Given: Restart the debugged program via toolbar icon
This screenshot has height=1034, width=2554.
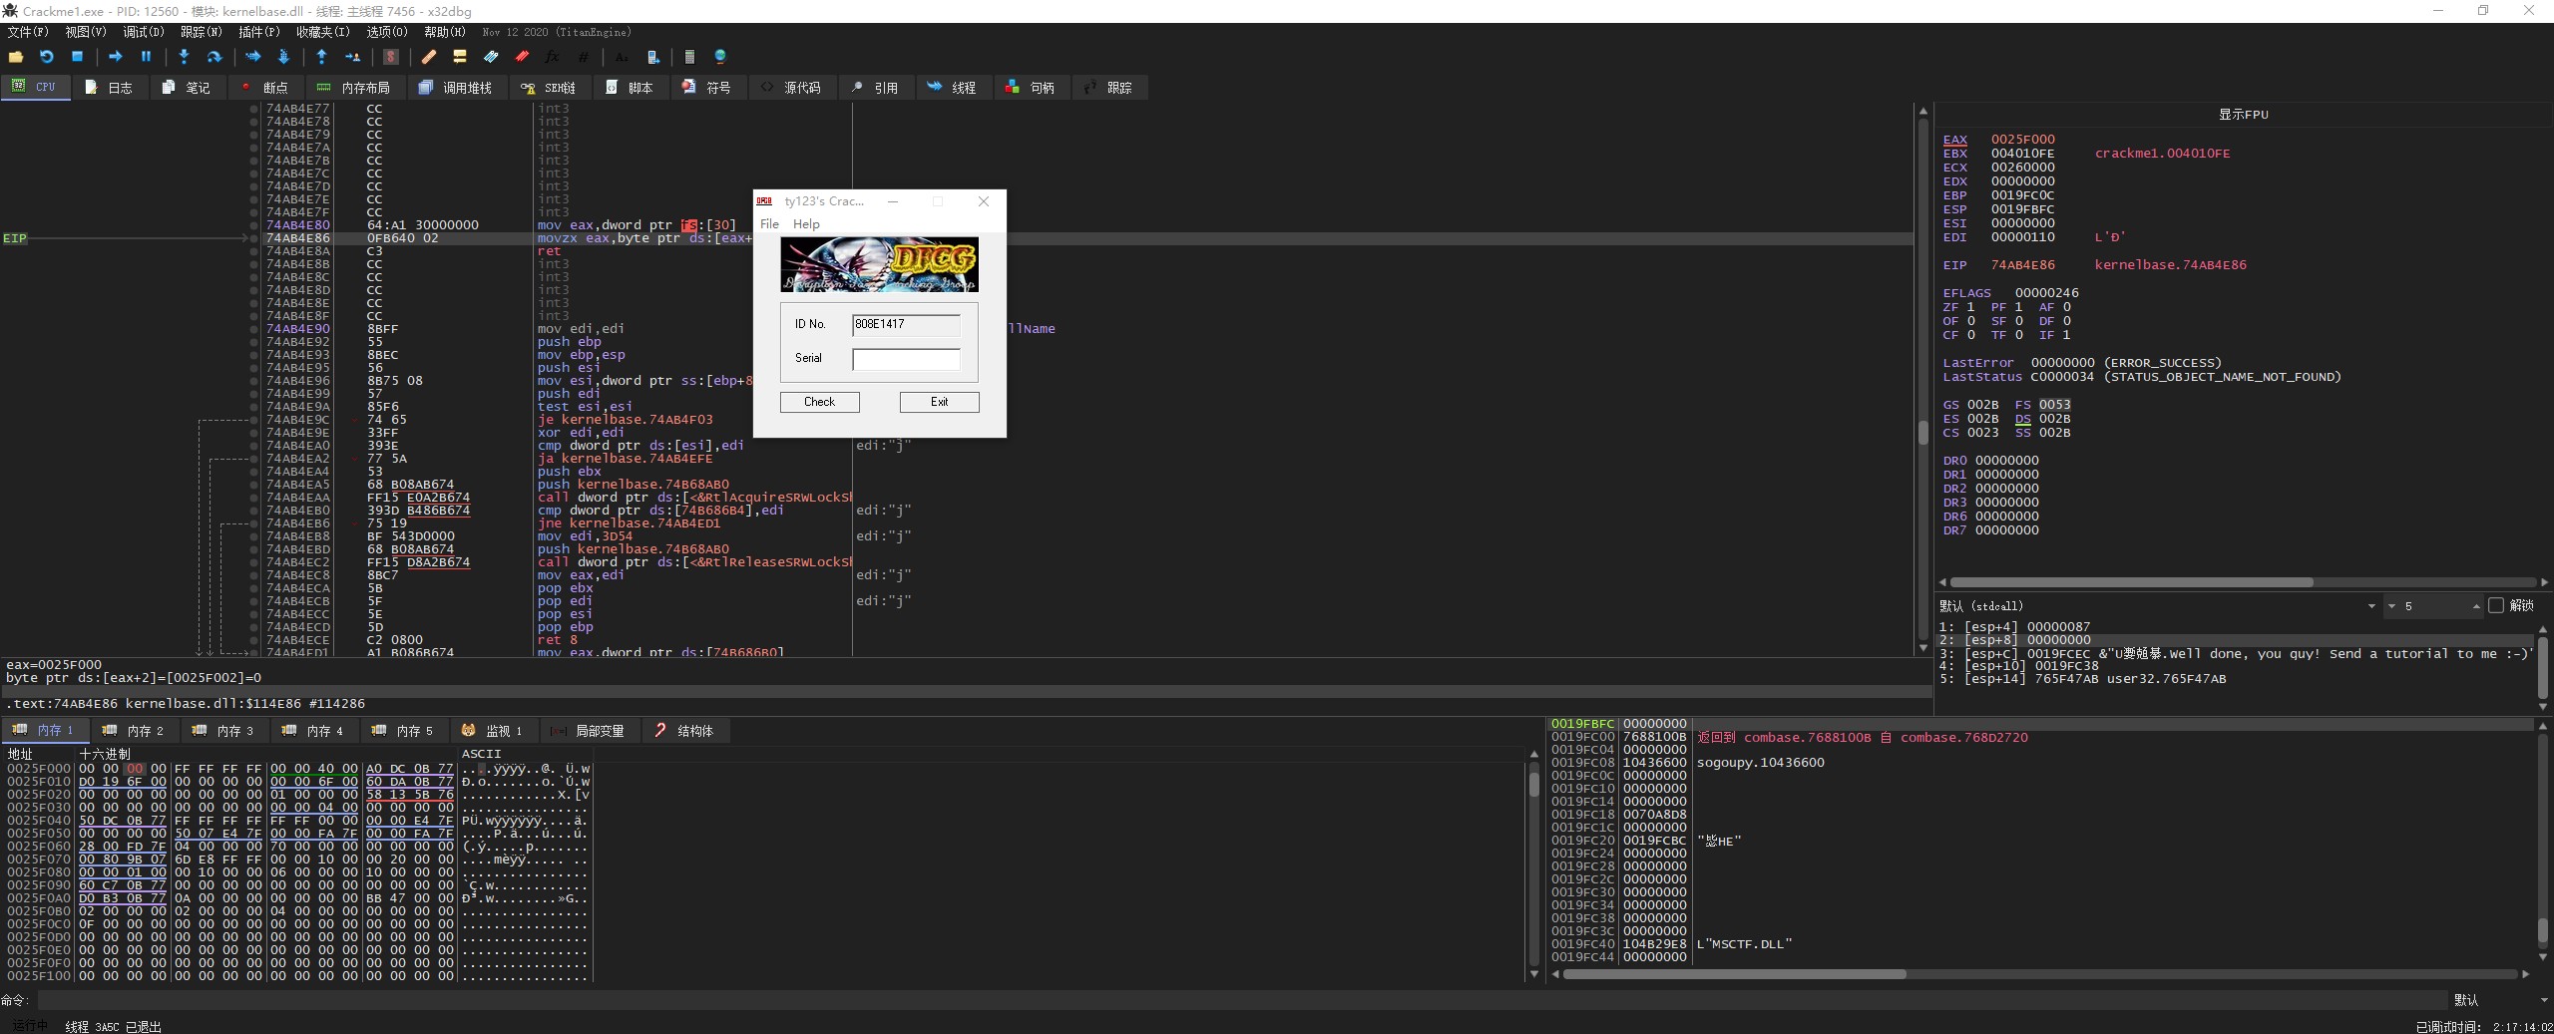Looking at the screenshot, I should 46,58.
